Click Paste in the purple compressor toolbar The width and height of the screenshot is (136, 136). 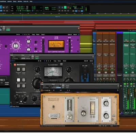tap(38, 34)
